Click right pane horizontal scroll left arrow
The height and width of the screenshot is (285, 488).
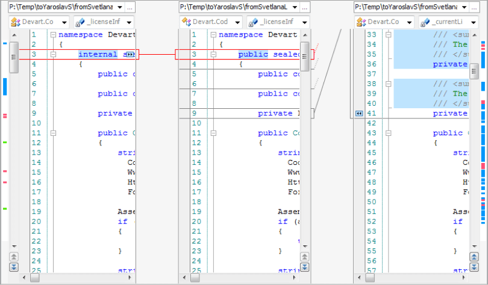(x=360, y=277)
